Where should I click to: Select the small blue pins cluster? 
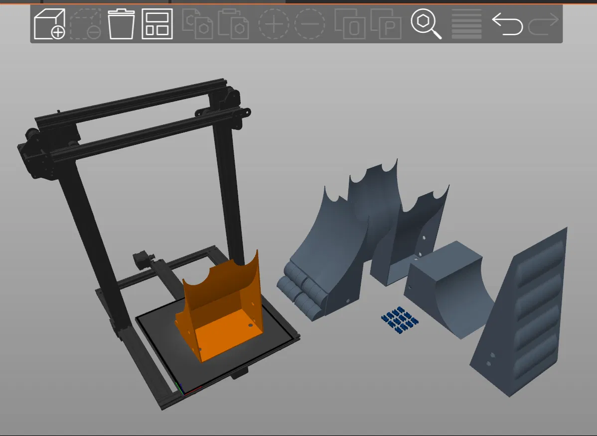[399, 320]
